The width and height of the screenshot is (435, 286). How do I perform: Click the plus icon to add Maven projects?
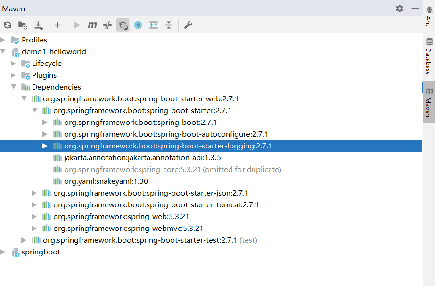click(57, 25)
